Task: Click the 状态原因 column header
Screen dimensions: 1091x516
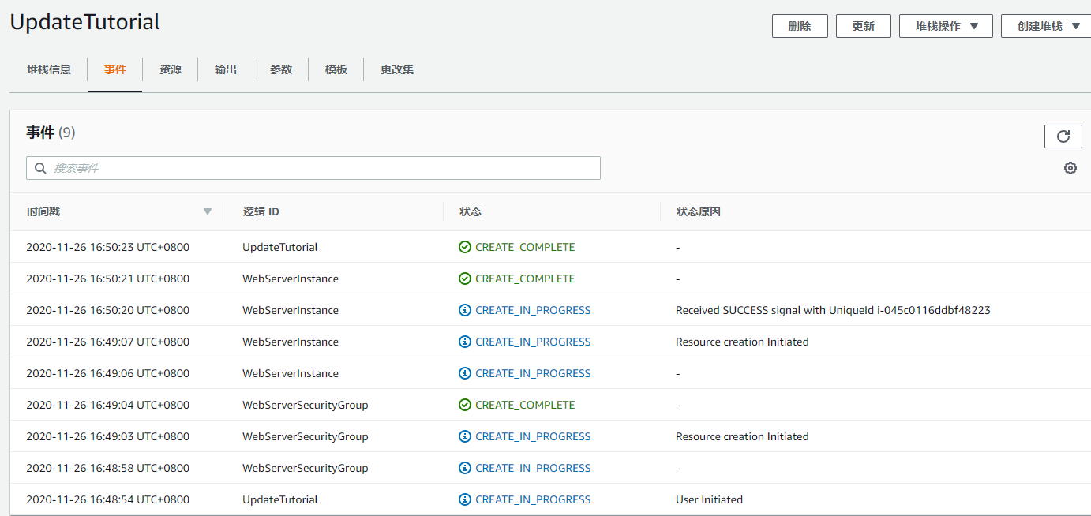Action: (x=699, y=211)
